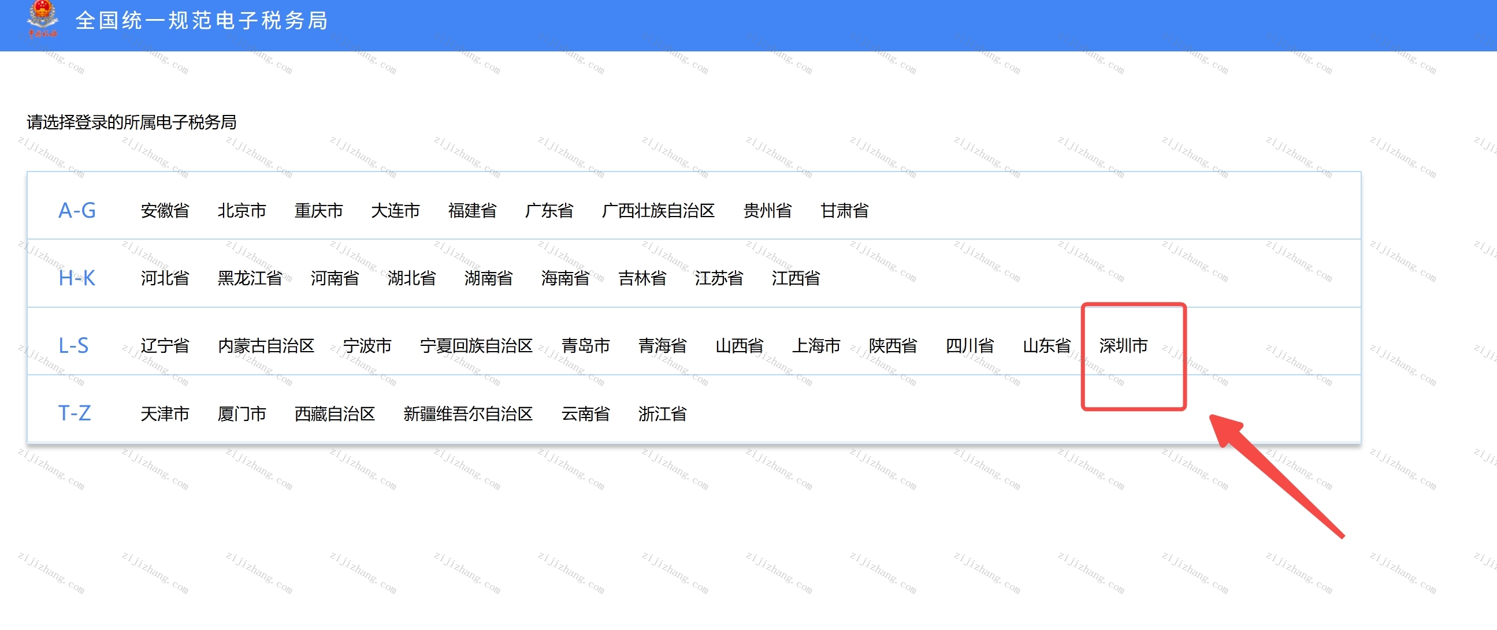Open 广西壮族自治区 tax bureau
The image size is (1497, 630).
click(658, 210)
